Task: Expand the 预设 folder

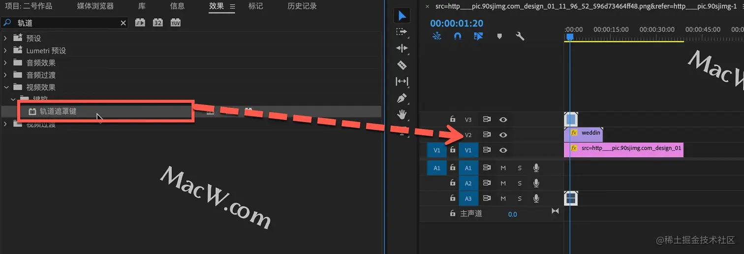Action: click(x=5, y=38)
